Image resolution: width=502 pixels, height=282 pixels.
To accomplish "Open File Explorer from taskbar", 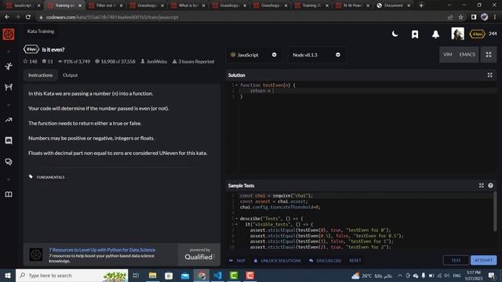I will tap(153, 275).
